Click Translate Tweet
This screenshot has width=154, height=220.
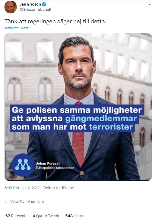coord(16,28)
